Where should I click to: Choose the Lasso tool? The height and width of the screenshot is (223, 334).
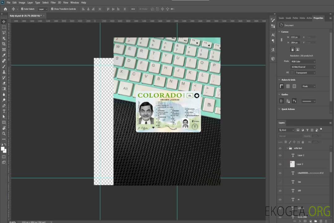(x=4, y=33)
